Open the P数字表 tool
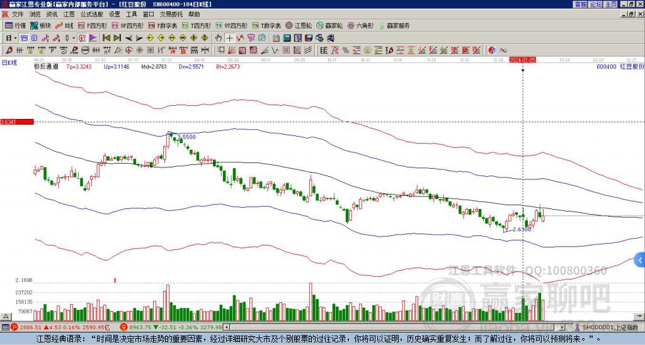The width and height of the screenshot is (645, 345). [163, 25]
